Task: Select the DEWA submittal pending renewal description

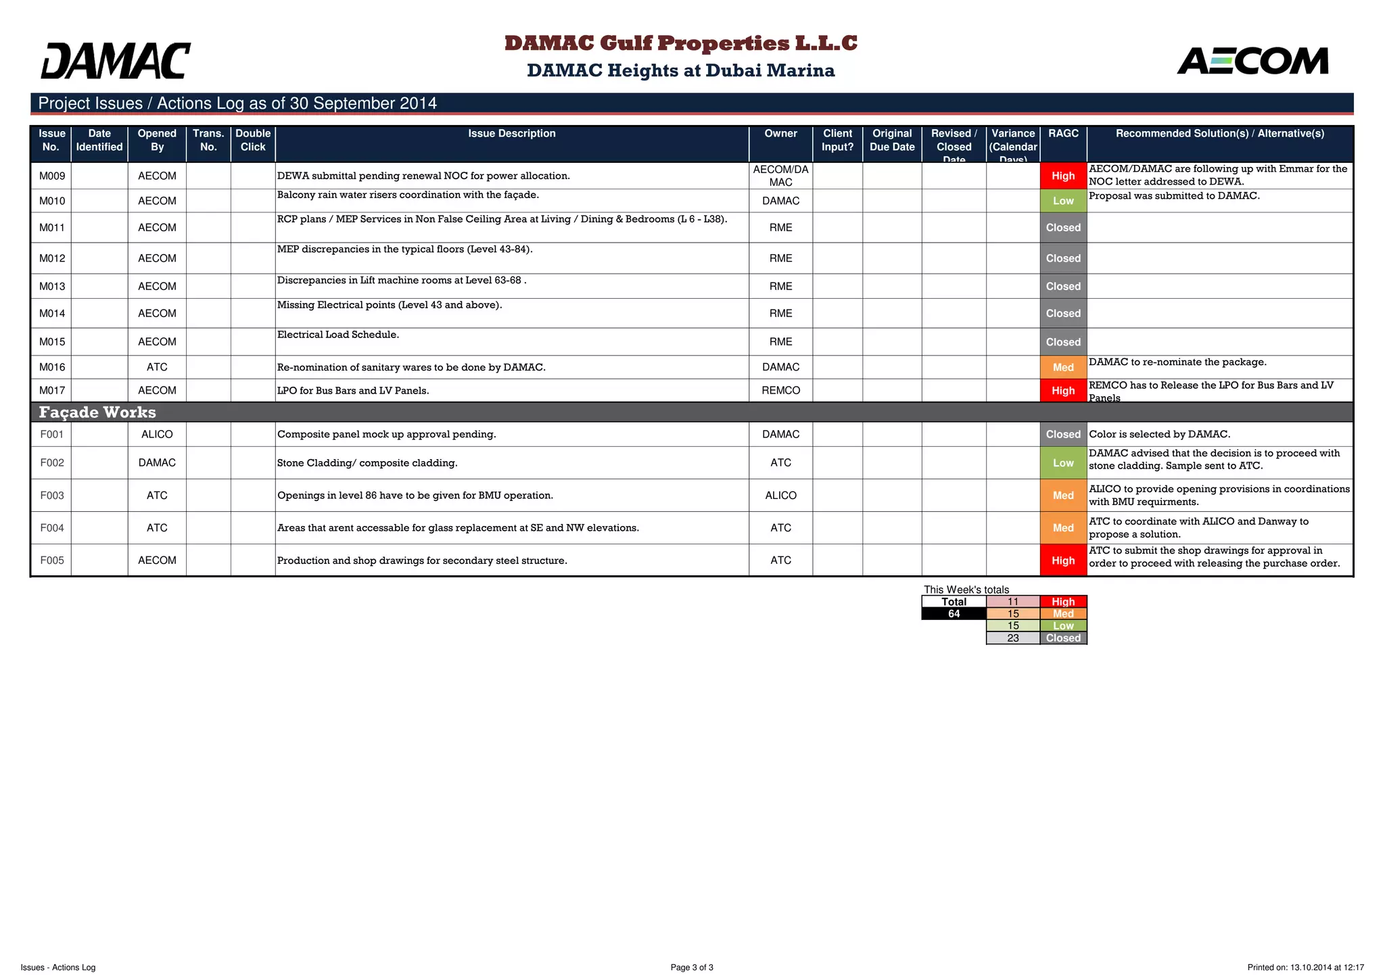Action: 423,176
